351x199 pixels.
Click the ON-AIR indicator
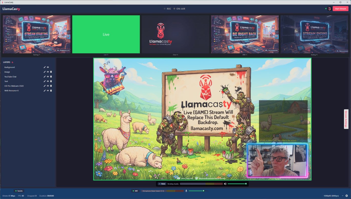pos(179,9)
